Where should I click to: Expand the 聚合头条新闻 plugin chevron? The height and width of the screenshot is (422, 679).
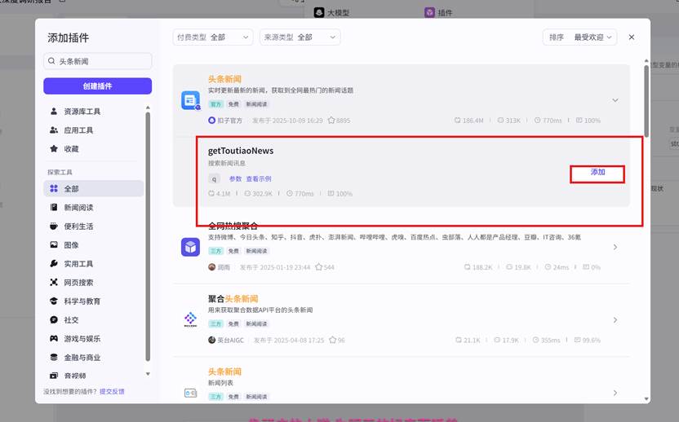pyautogui.click(x=615, y=319)
